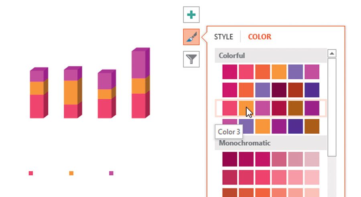
Task: Click the orange legend marker
Action: coord(71,173)
